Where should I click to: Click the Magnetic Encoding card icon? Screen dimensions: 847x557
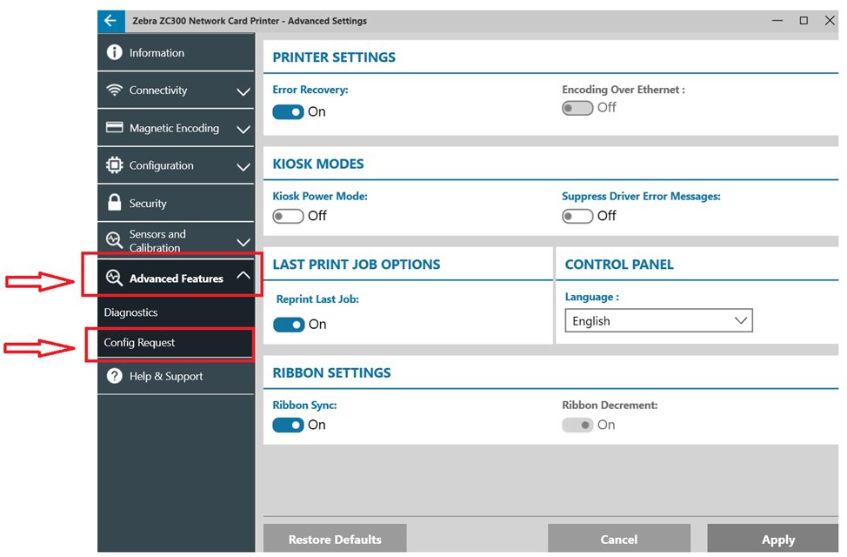click(114, 128)
